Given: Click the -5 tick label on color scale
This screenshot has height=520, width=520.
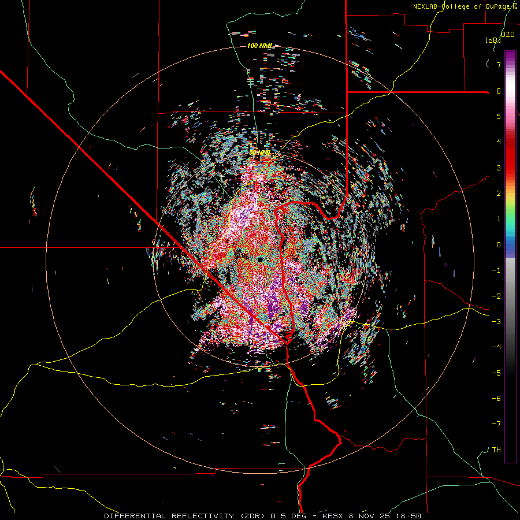Looking at the screenshot, I should (x=496, y=373).
